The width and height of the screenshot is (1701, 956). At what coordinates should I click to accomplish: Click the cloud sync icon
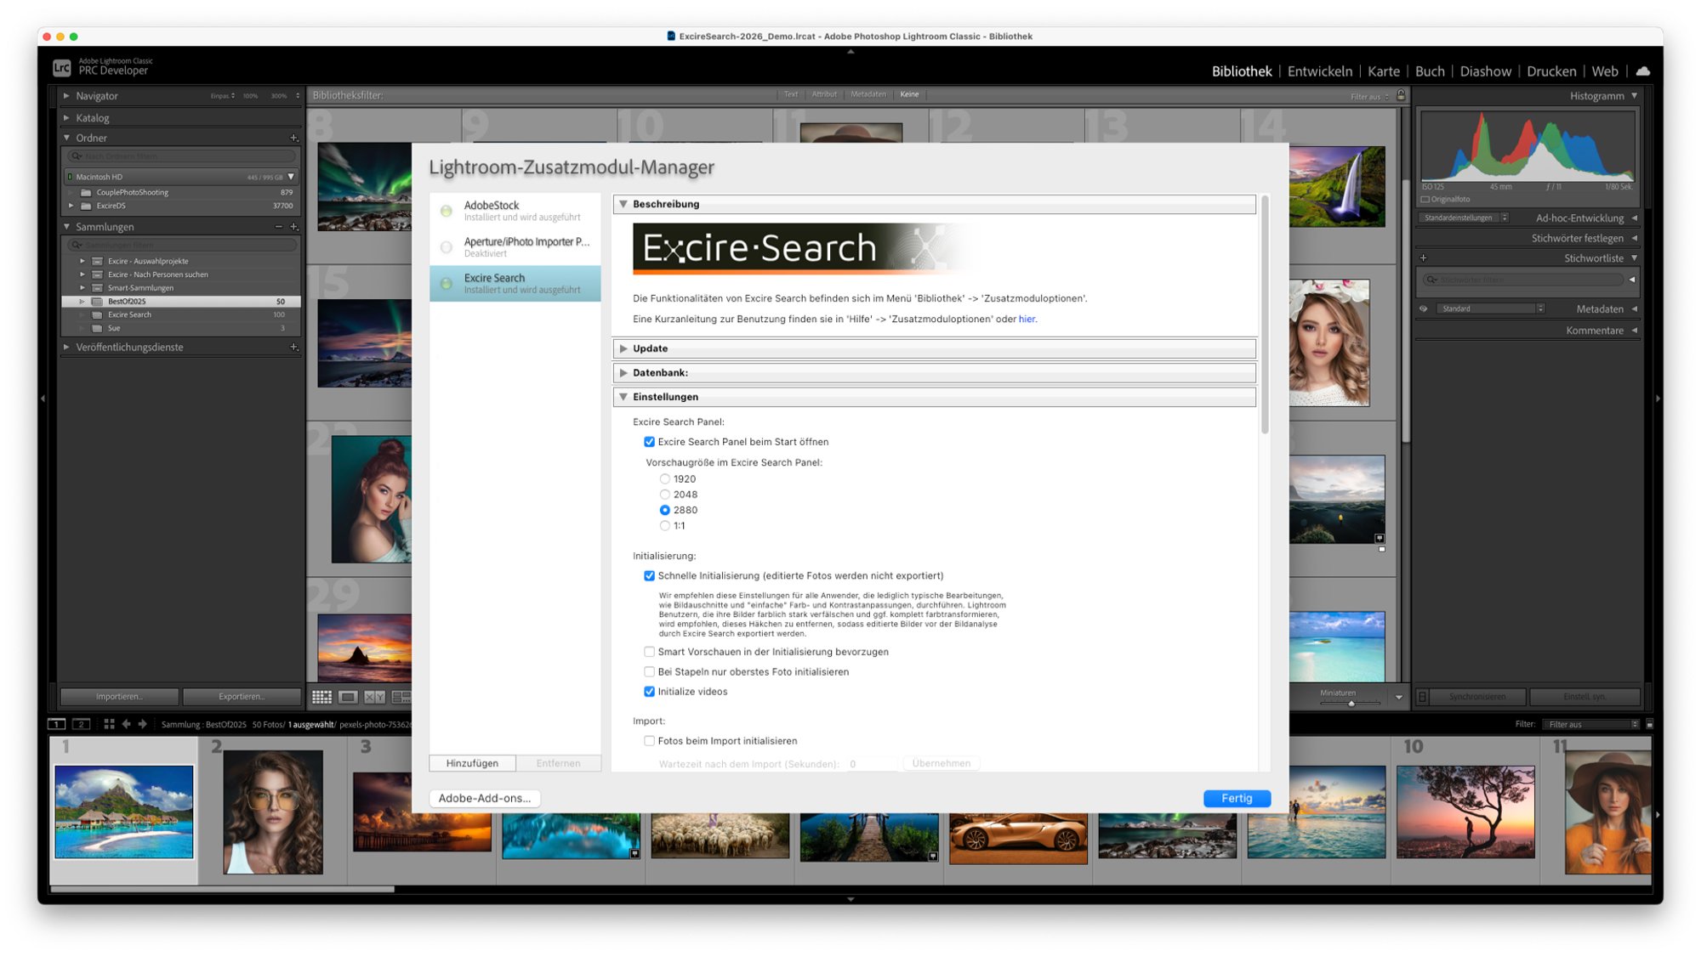(1643, 71)
